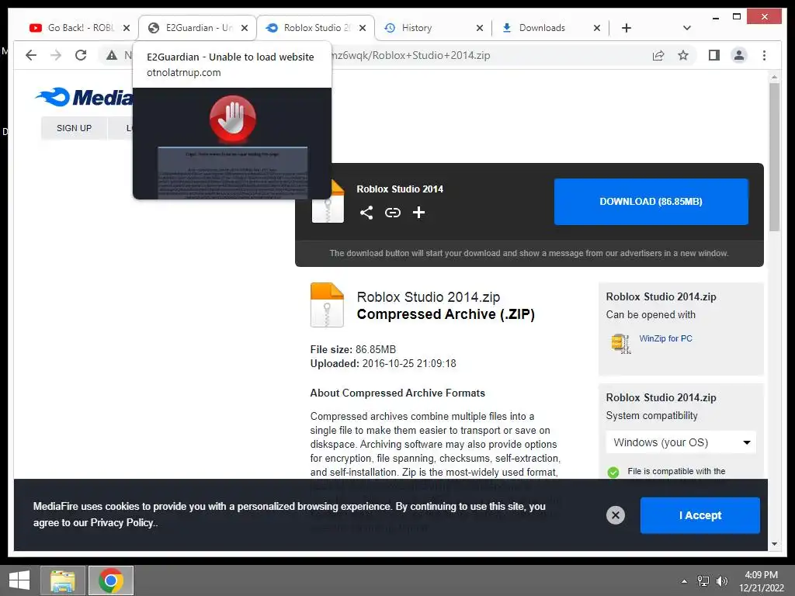Click the 'Compressed Archive (.ZIP)' heading
This screenshot has height=596, width=795.
(446, 314)
